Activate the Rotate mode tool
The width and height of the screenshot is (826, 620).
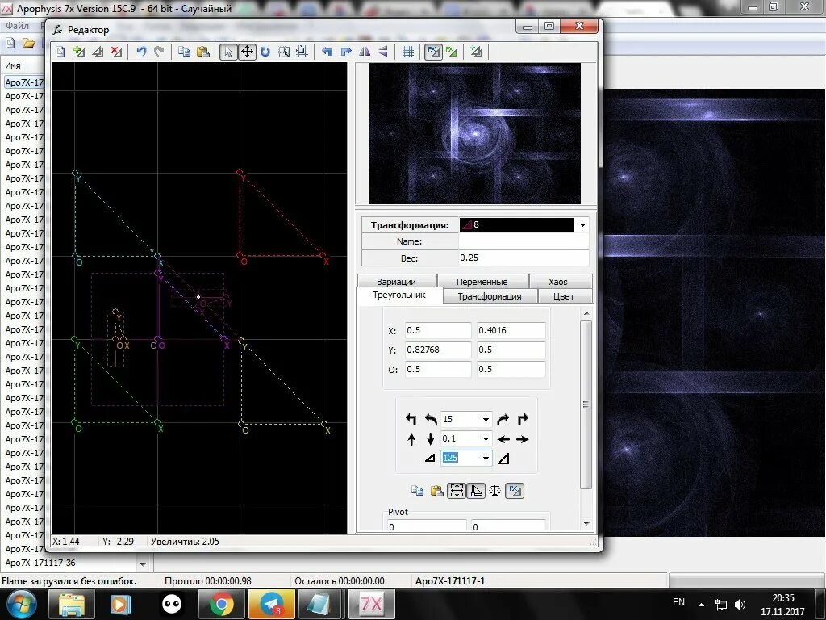(265, 52)
